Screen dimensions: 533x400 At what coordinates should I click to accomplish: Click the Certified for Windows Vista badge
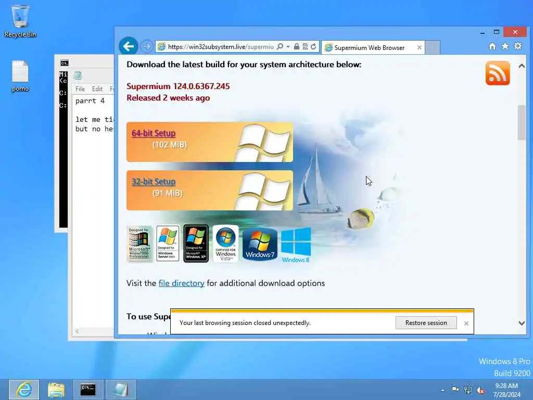(x=225, y=244)
